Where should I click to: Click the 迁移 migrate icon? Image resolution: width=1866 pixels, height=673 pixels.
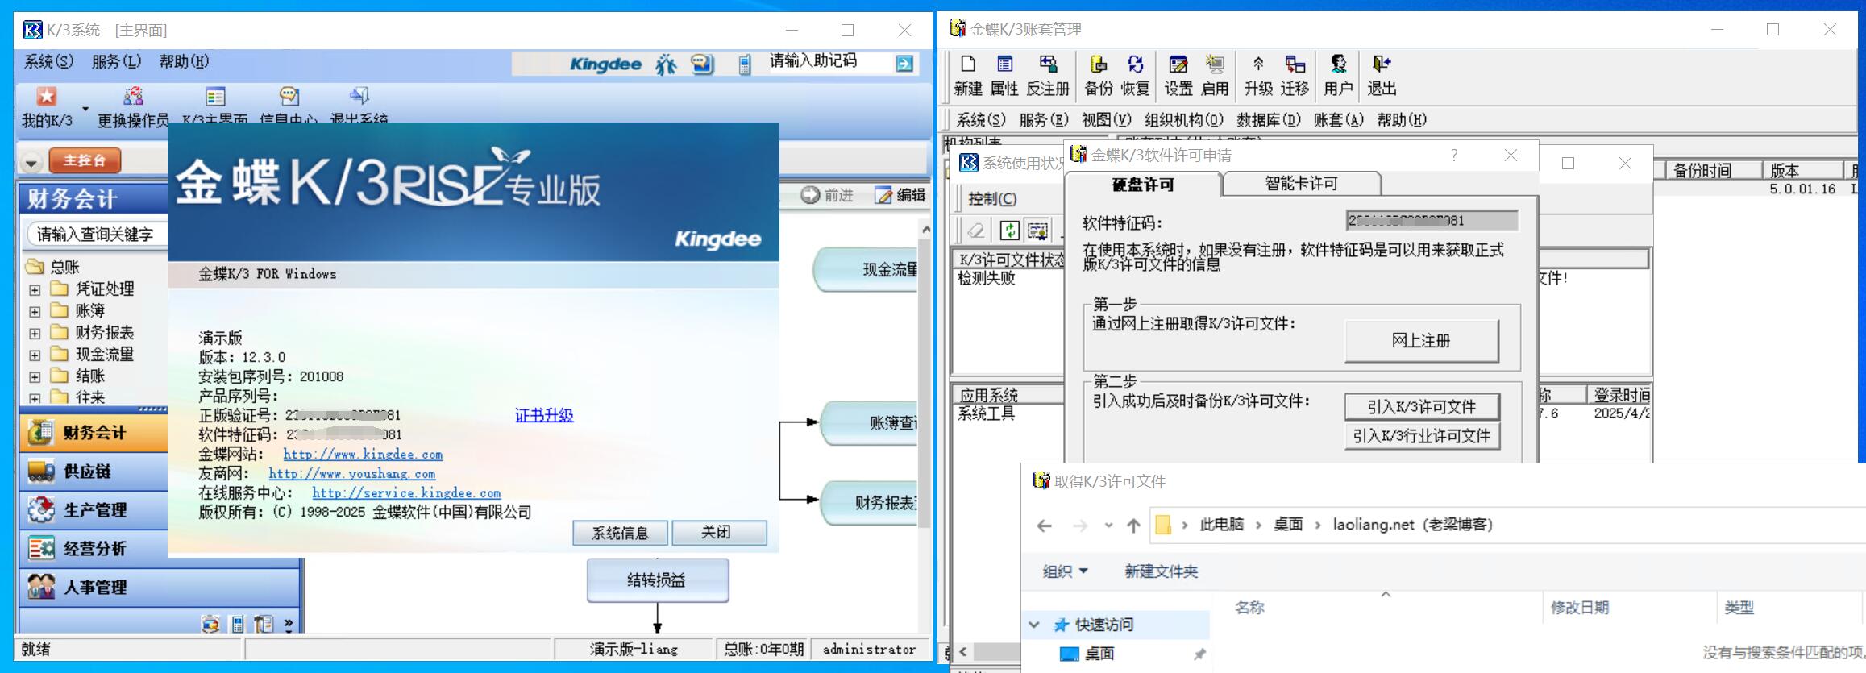tap(1295, 64)
